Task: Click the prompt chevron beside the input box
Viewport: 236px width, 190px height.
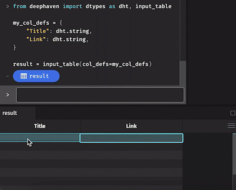Action: point(7,95)
